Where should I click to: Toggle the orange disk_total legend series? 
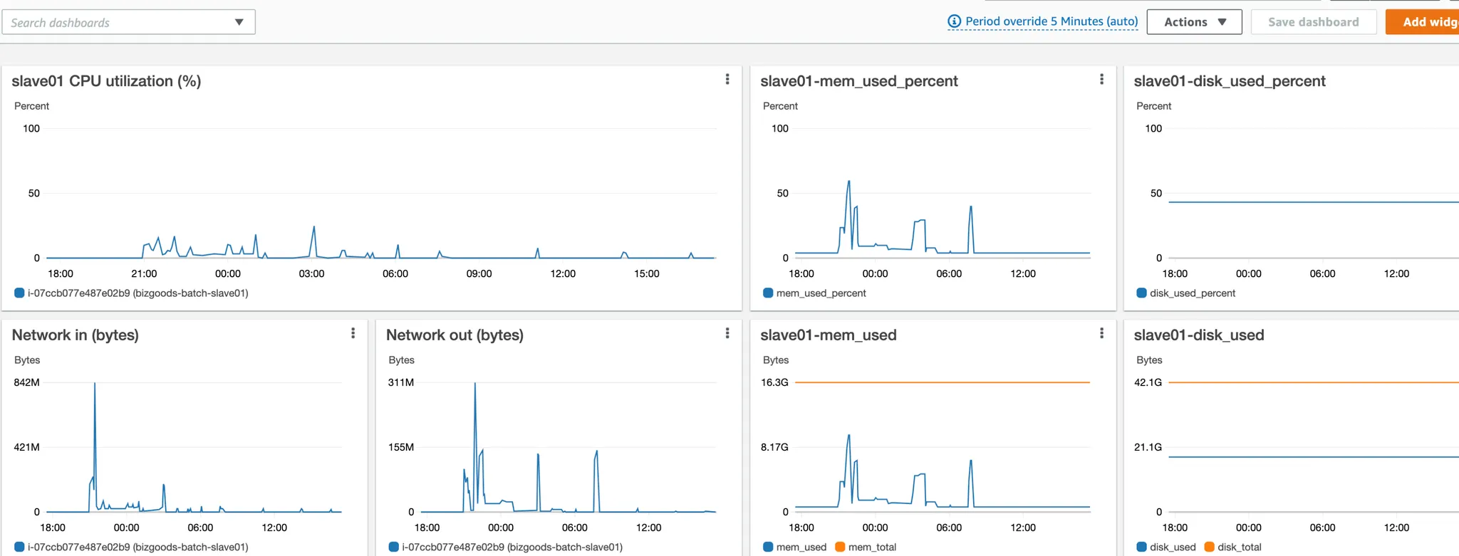tap(1209, 547)
